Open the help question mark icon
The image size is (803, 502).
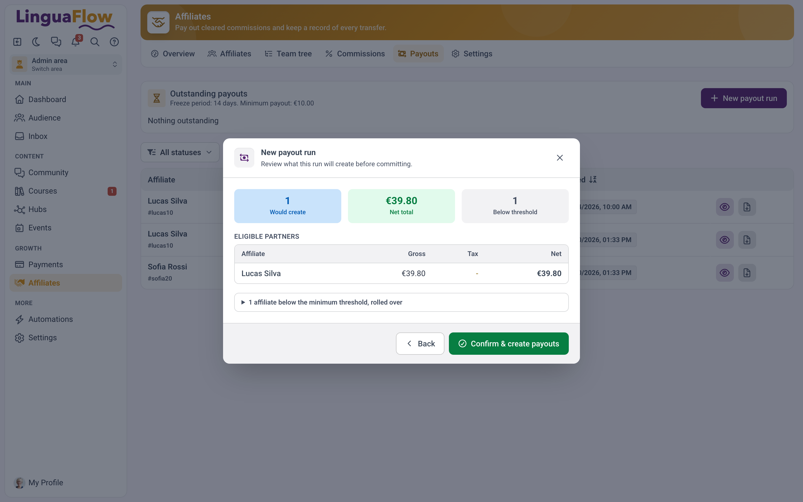(114, 42)
